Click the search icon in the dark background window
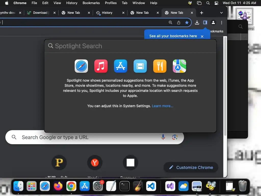 tap(240, 27)
